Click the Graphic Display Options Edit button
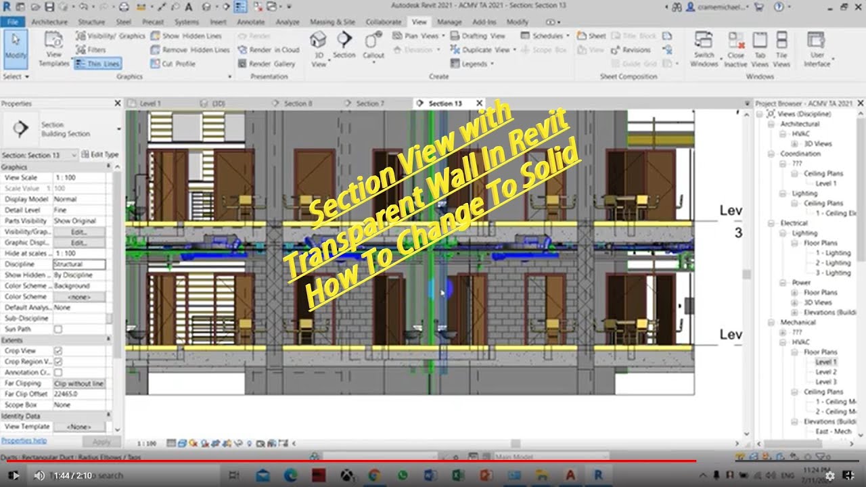Image resolution: width=866 pixels, height=487 pixels. coord(79,243)
